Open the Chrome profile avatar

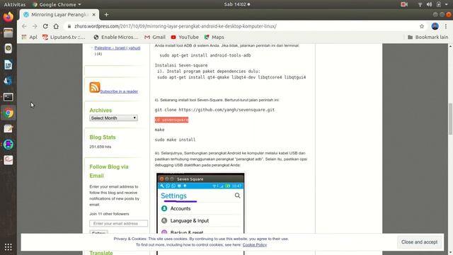pos(435,26)
